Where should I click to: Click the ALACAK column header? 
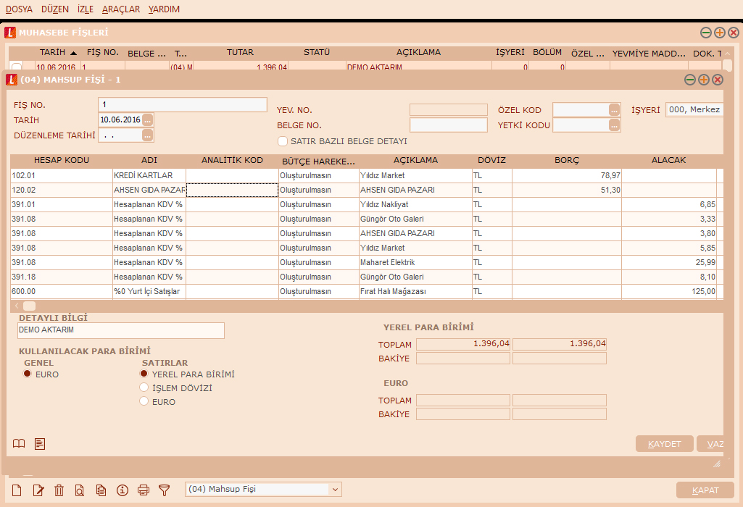668,160
